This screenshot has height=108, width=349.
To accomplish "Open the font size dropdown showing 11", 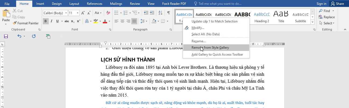I will point(77,13).
